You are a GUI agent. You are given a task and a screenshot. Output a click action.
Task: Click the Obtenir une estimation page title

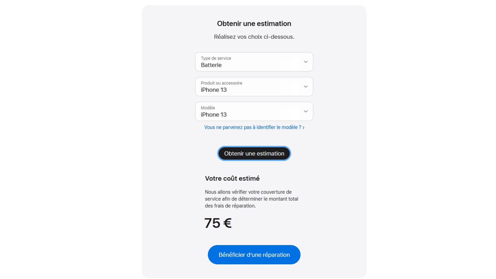tap(254, 23)
